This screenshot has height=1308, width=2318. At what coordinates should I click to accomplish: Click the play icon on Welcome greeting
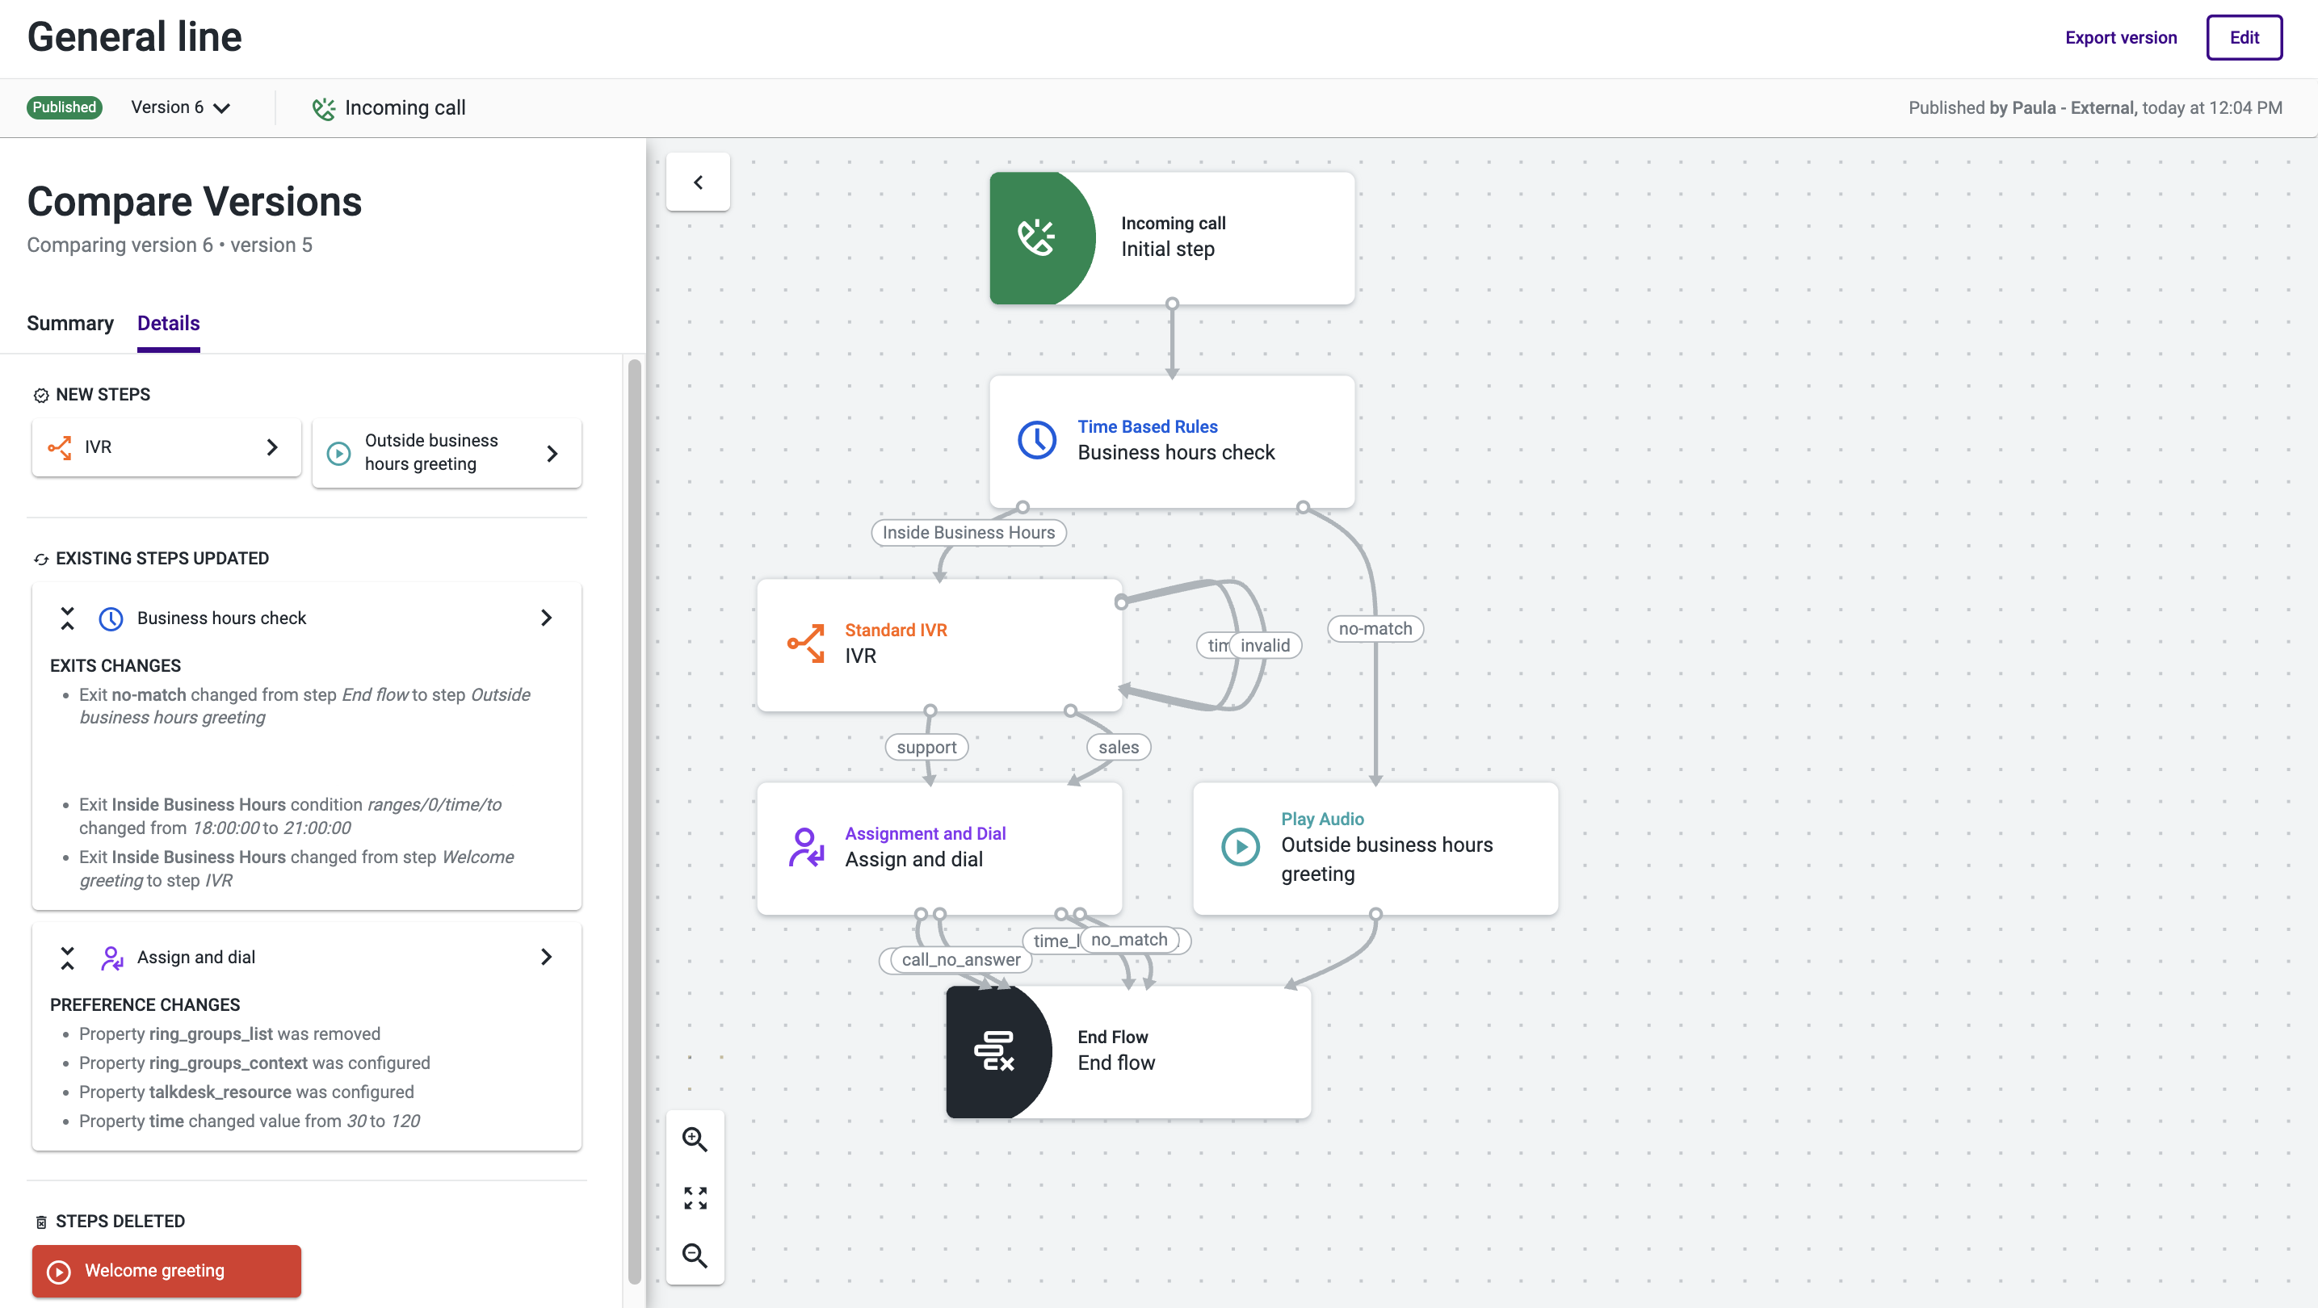pos(60,1271)
